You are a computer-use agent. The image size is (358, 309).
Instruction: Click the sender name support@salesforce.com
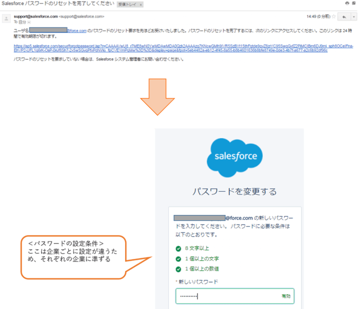[x=36, y=16]
